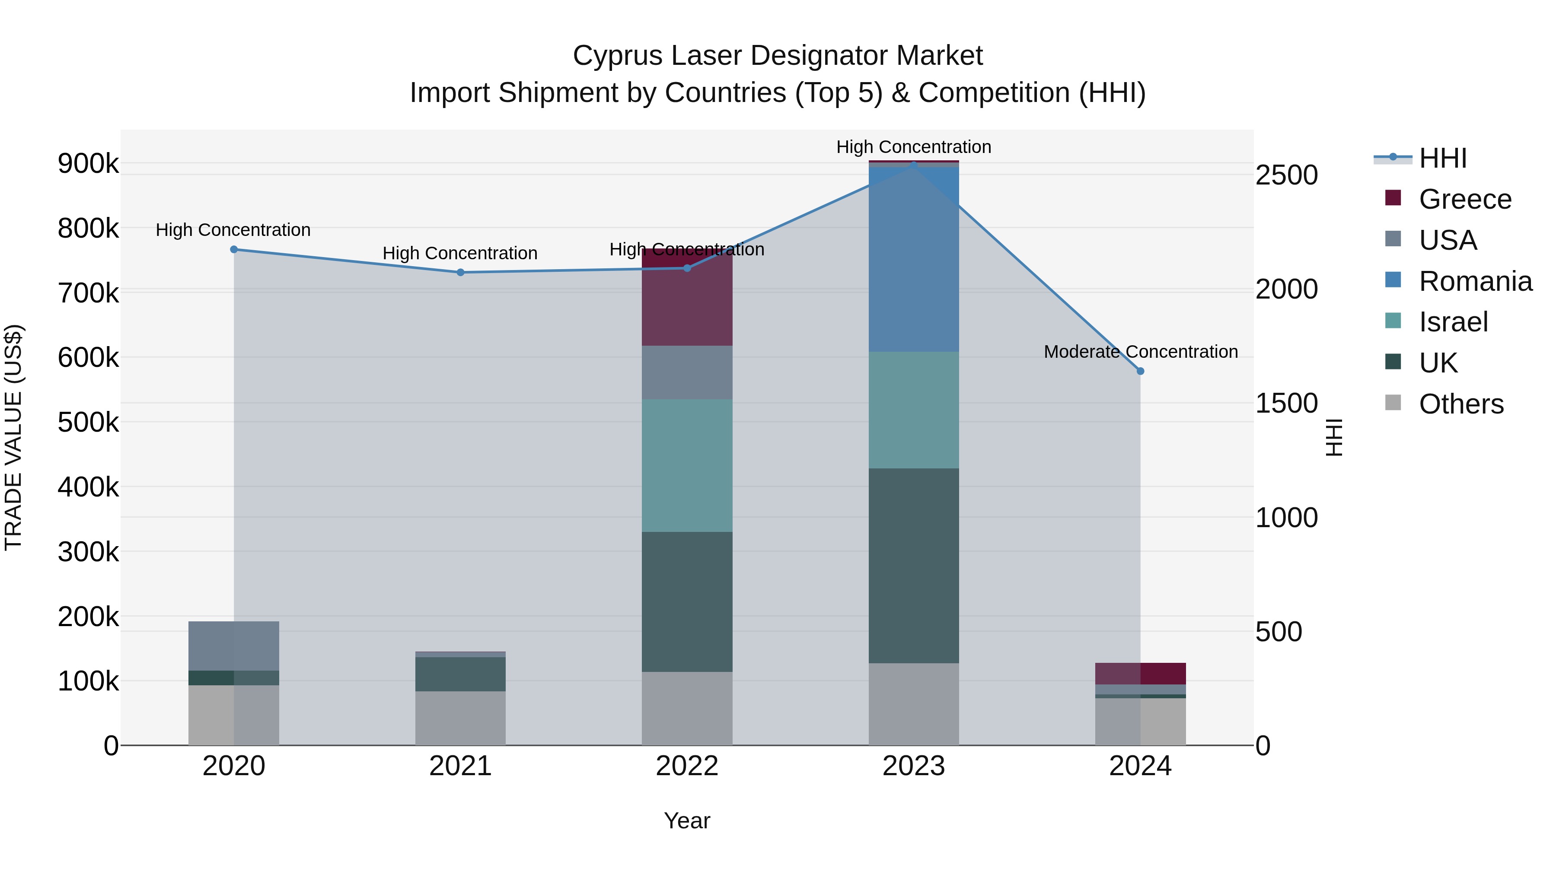Click the 1500 HHI axis tick

1287,404
